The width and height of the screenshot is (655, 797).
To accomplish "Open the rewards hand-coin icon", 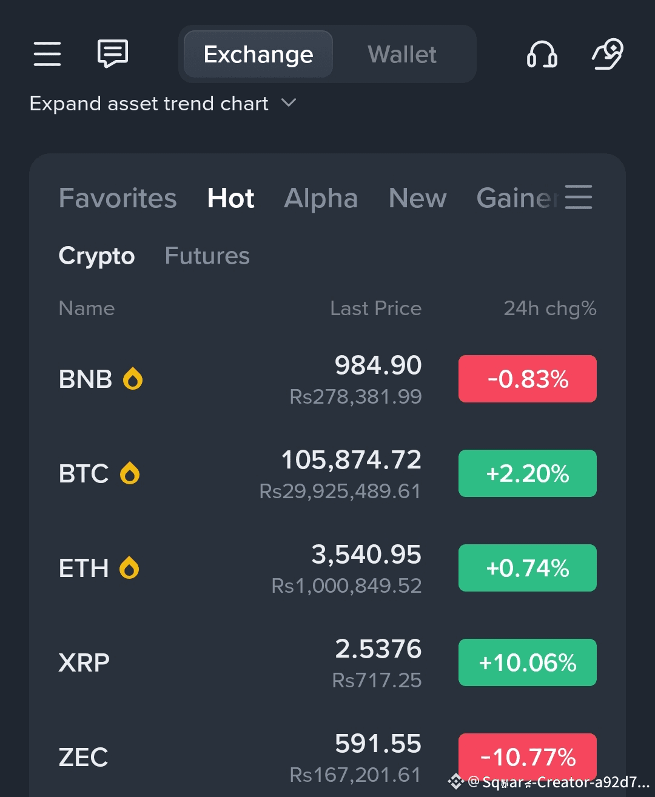I will coord(608,54).
